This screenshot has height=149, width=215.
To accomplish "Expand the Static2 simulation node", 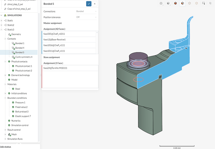I will (x=2, y=25).
